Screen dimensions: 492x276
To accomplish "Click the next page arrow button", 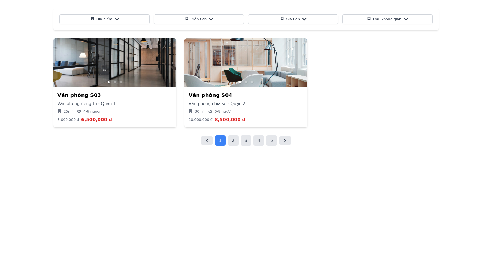I will coord(285,141).
